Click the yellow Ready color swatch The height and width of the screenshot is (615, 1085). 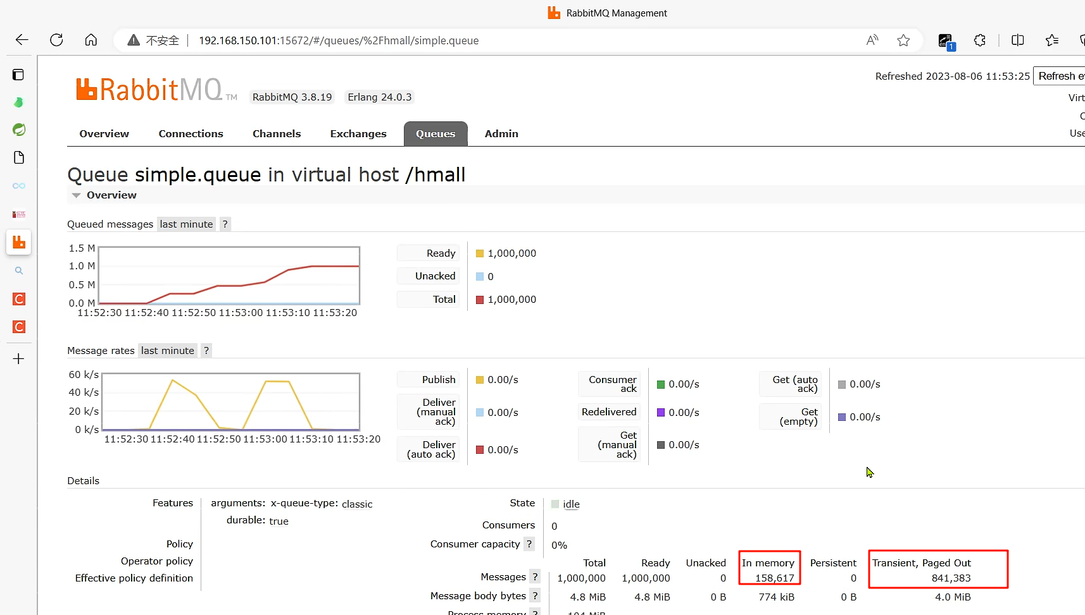click(480, 253)
